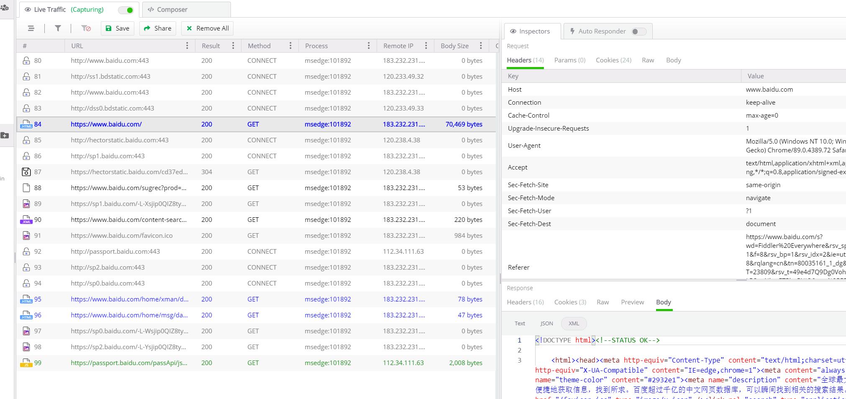Open the request Body tab

tap(674, 60)
